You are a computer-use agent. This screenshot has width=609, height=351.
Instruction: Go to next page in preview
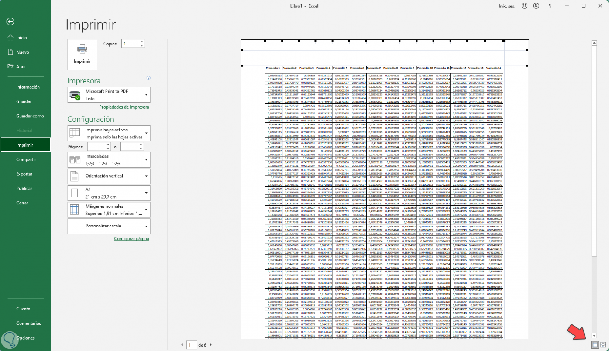(211, 345)
